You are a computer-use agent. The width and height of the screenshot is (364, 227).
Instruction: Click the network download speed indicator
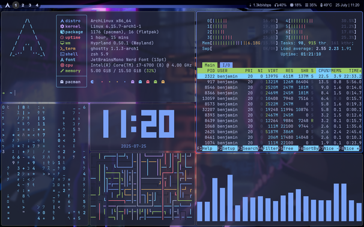(x=260, y=5)
